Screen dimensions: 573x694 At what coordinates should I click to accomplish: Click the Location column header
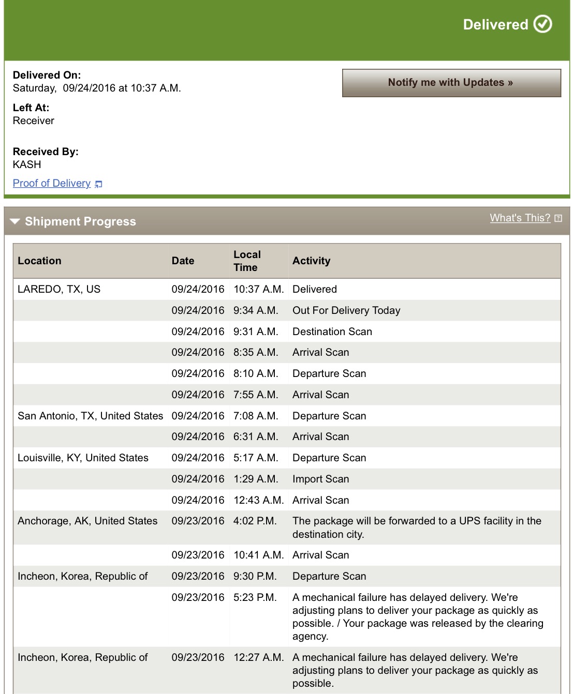pos(39,261)
